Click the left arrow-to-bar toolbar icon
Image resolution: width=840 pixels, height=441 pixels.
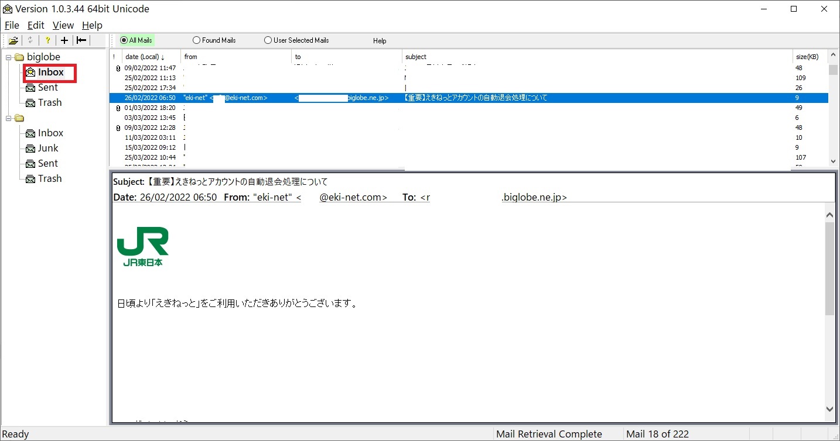81,40
